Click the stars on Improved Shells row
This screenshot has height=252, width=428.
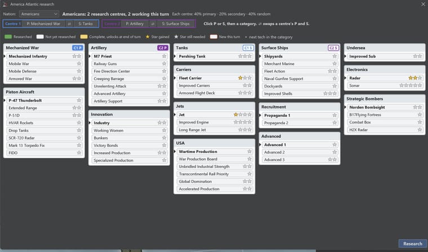pyautogui.click(x=330, y=93)
